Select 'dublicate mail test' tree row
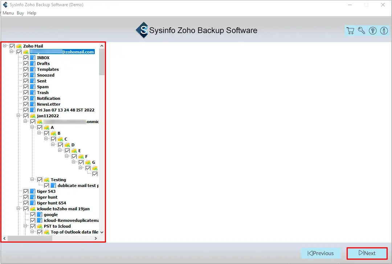392x264 pixels. (78, 186)
